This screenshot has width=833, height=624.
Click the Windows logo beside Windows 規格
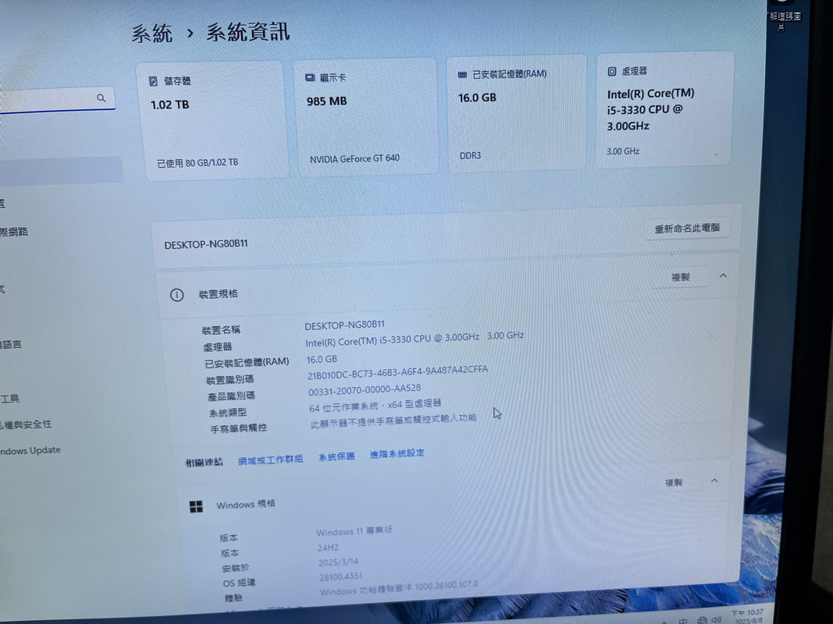197,507
